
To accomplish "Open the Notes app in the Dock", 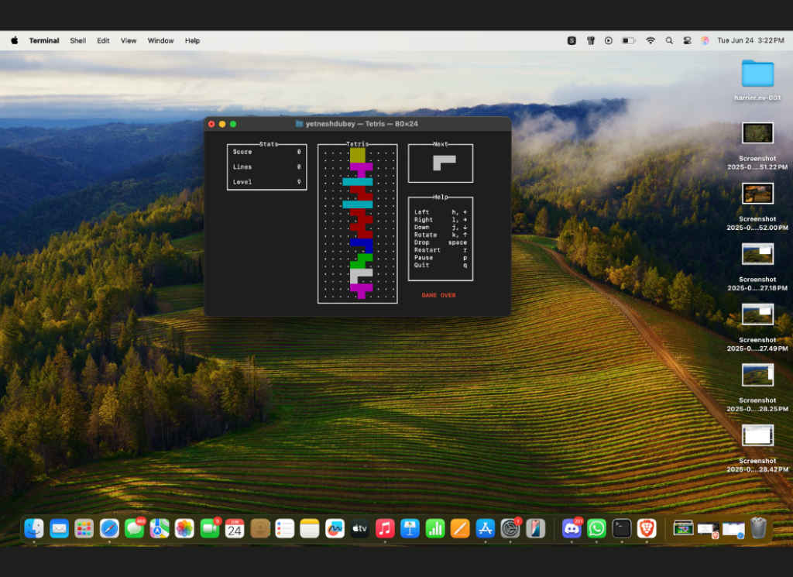I will [x=310, y=529].
